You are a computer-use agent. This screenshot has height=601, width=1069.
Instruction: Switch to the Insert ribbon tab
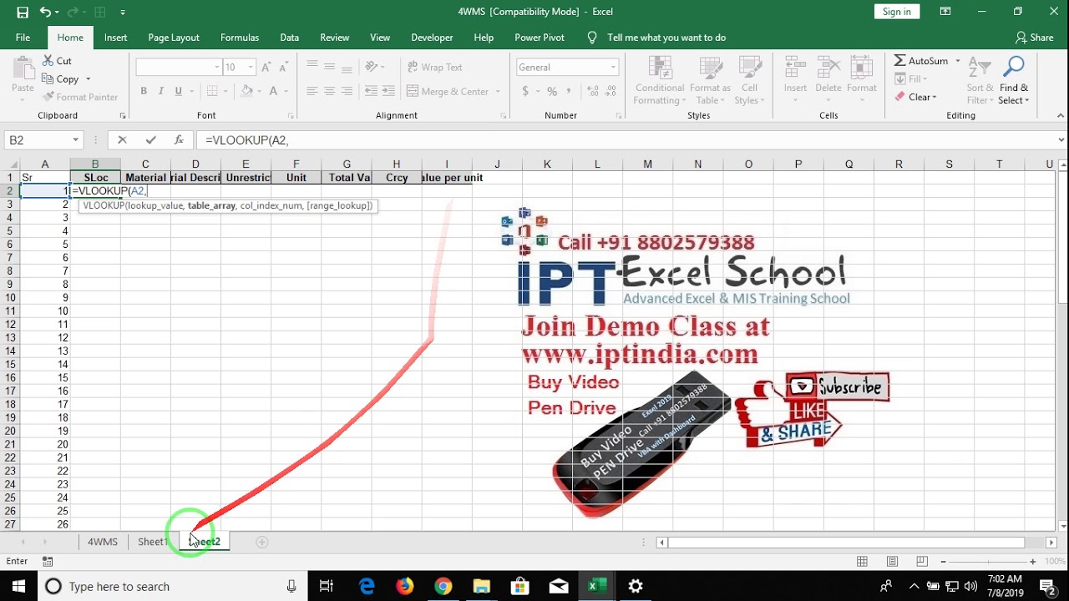[116, 38]
